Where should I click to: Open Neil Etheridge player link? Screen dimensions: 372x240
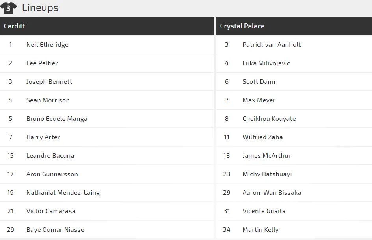tap(47, 45)
